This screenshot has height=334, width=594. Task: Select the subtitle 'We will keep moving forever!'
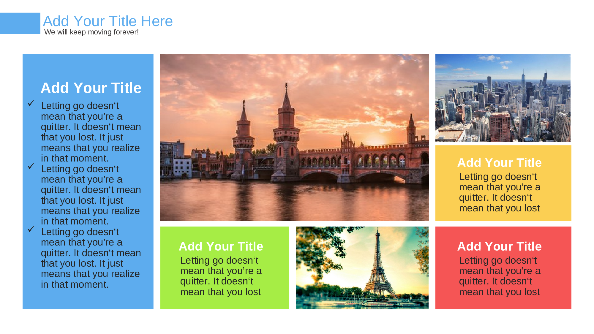[91, 32]
